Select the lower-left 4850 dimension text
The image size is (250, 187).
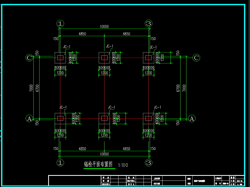pyautogui.click(x=82, y=149)
